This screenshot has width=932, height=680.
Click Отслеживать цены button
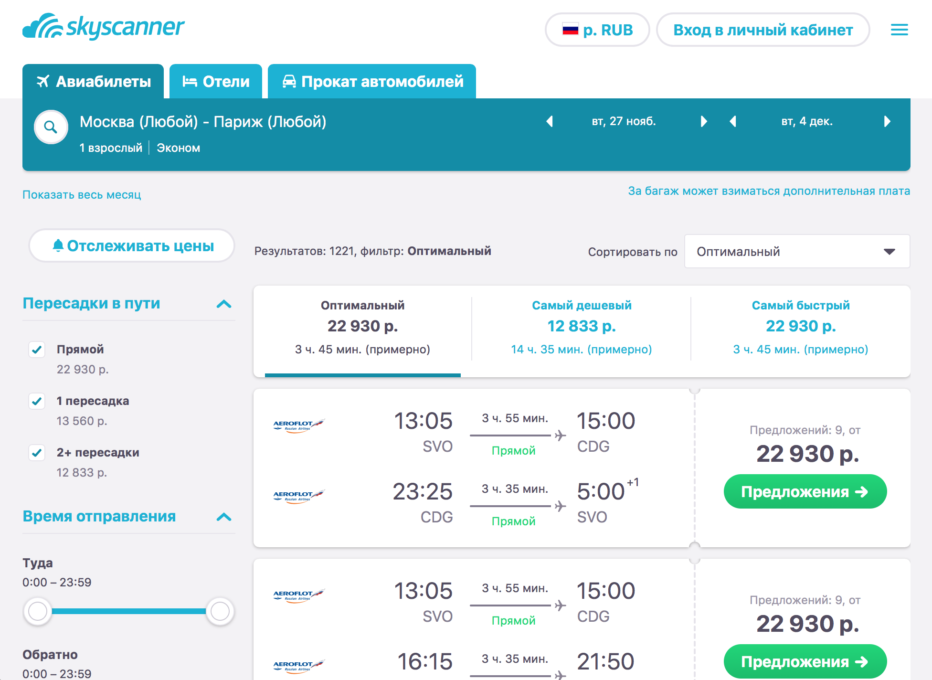point(132,245)
